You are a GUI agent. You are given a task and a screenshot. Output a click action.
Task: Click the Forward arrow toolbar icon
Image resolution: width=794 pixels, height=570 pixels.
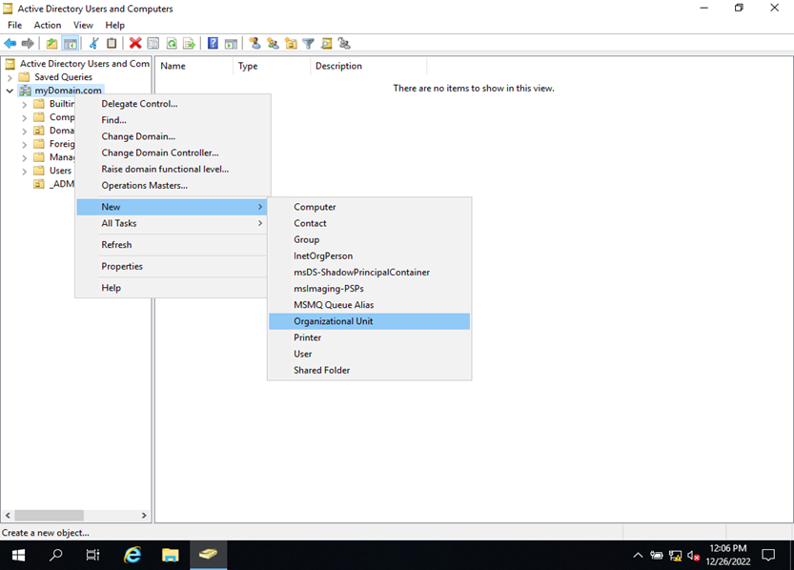click(28, 44)
